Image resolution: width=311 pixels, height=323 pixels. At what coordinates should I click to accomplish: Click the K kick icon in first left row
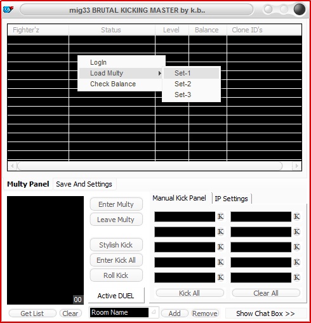pyautogui.click(x=221, y=216)
